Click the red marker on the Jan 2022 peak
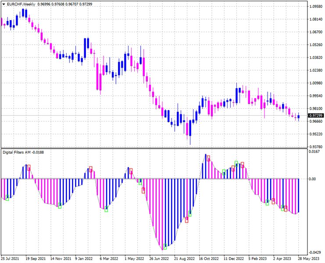This screenshot has width=325, height=263. point(91,169)
